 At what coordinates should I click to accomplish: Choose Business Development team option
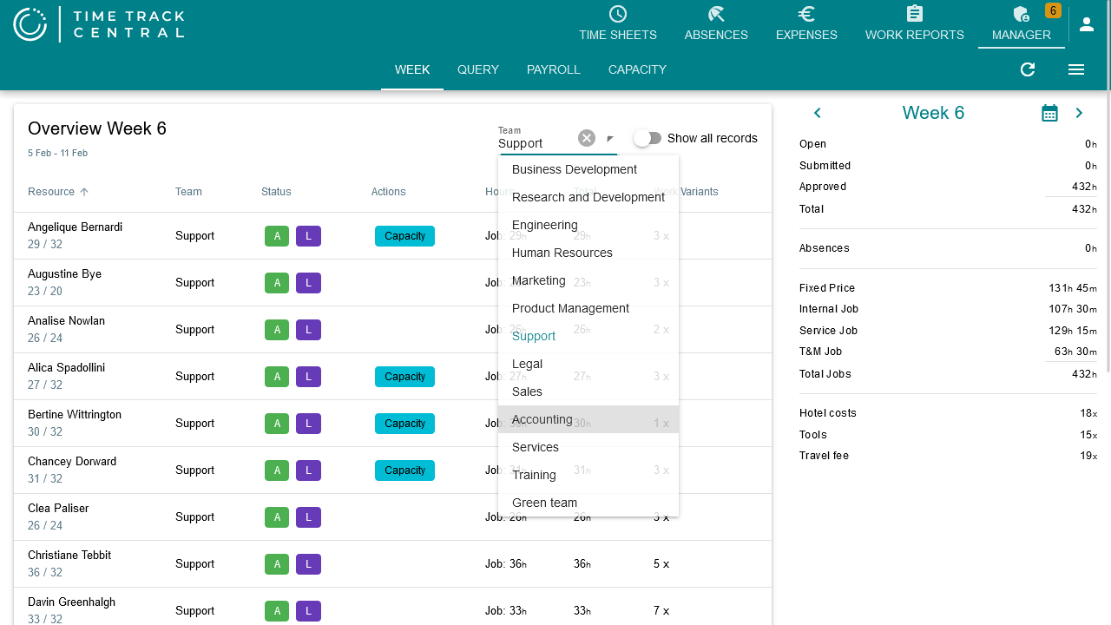click(x=575, y=169)
